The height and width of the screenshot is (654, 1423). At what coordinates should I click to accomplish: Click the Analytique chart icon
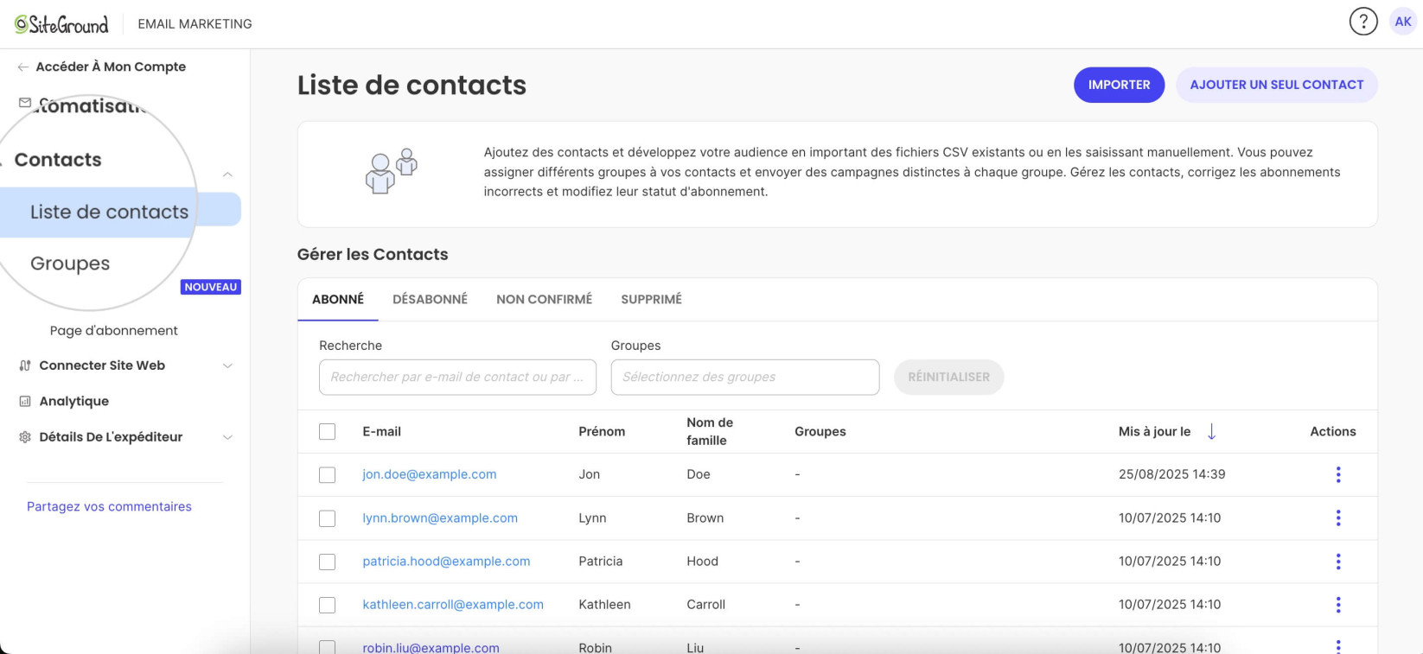pos(25,401)
